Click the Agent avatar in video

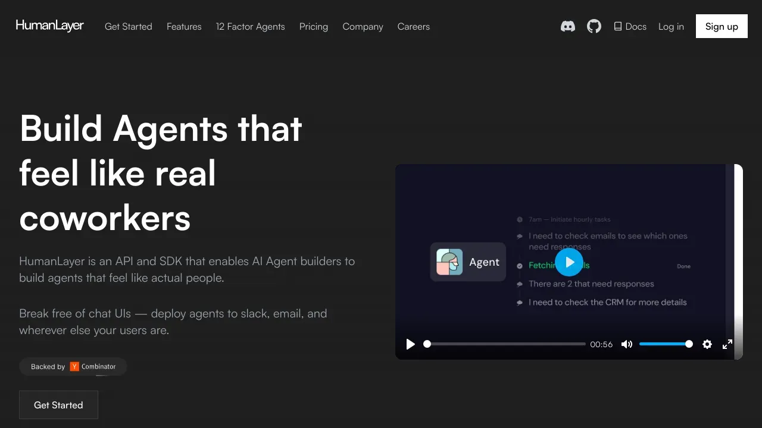[449, 262]
